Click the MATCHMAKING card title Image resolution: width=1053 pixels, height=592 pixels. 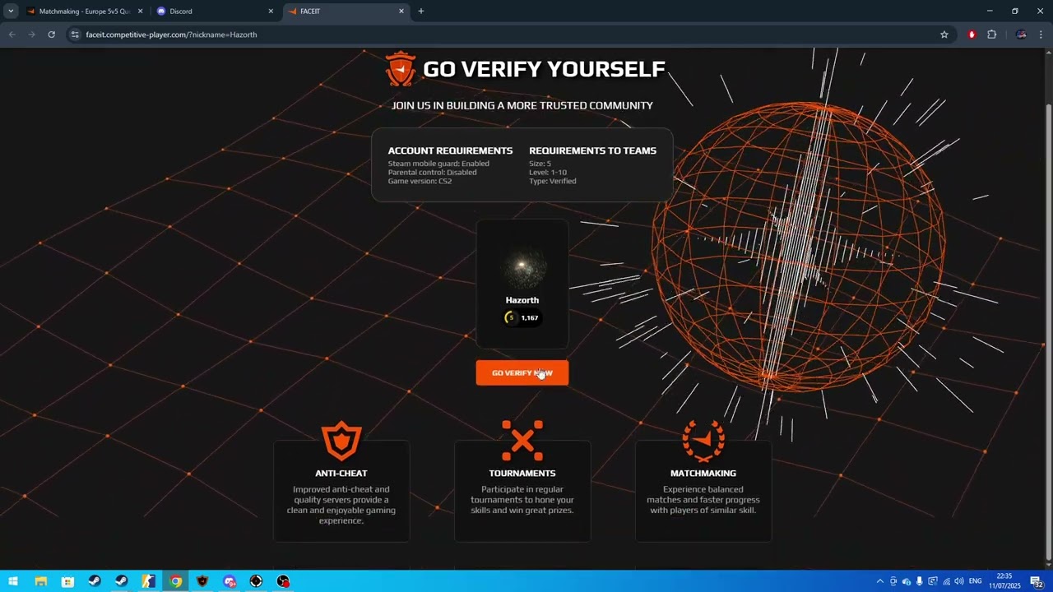point(703,473)
